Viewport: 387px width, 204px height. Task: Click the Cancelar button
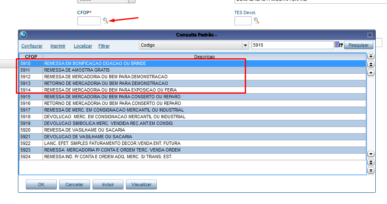[x=75, y=184]
